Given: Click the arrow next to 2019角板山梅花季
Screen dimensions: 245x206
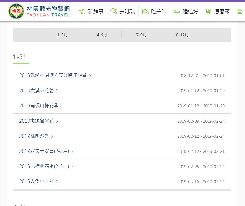Looking at the screenshot, I should pos(61,106).
